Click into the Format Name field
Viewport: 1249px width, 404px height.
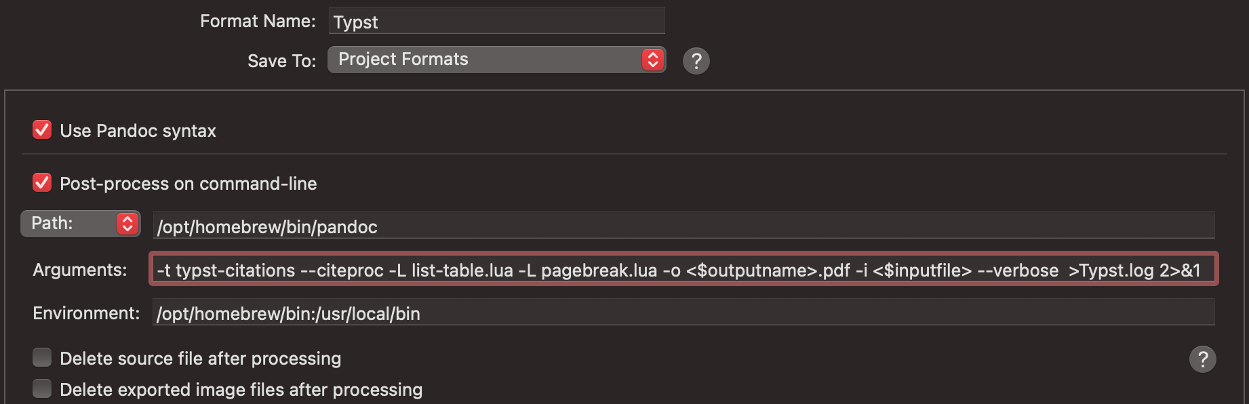point(496,21)
